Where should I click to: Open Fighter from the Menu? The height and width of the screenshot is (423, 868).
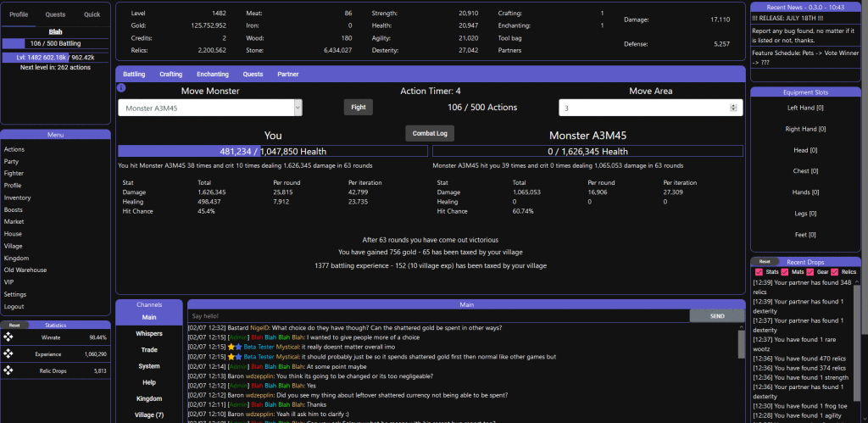pos(14,173)
